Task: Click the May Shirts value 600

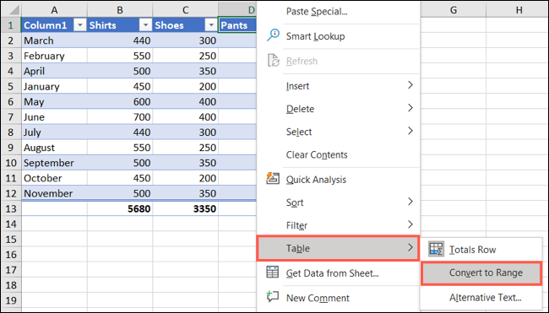Action: [120, 102]
